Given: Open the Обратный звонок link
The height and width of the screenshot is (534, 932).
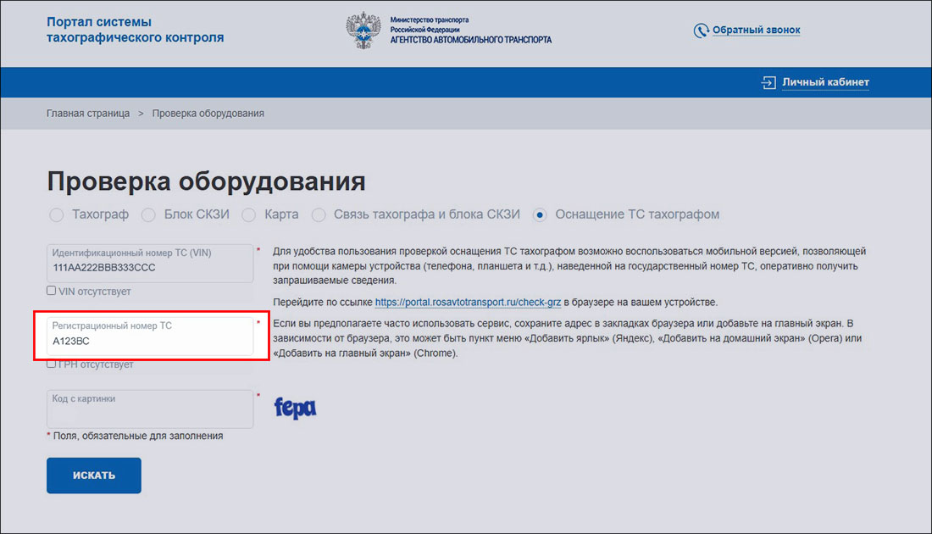Looking at the screenshot, I should [x=757, y=30].
